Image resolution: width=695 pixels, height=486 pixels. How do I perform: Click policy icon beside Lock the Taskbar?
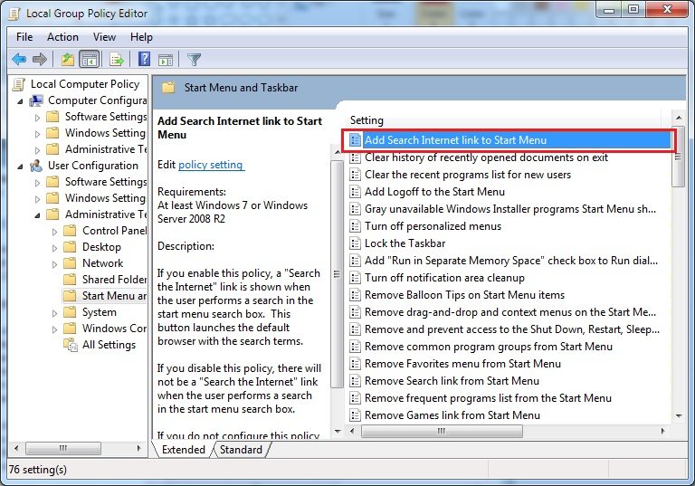pos(355,243)
